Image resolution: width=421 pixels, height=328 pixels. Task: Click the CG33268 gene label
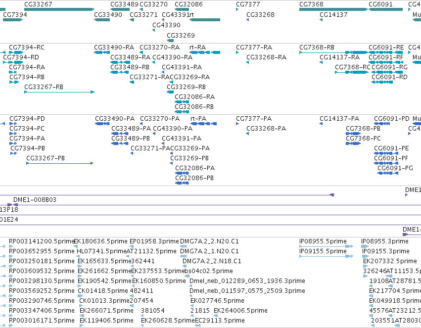point(260,14)
